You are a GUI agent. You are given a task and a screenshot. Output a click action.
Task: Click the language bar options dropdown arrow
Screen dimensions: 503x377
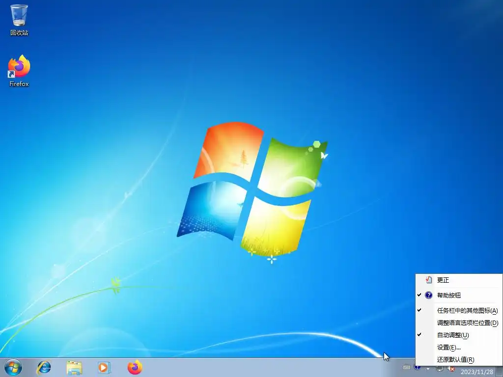click(428, 369)
